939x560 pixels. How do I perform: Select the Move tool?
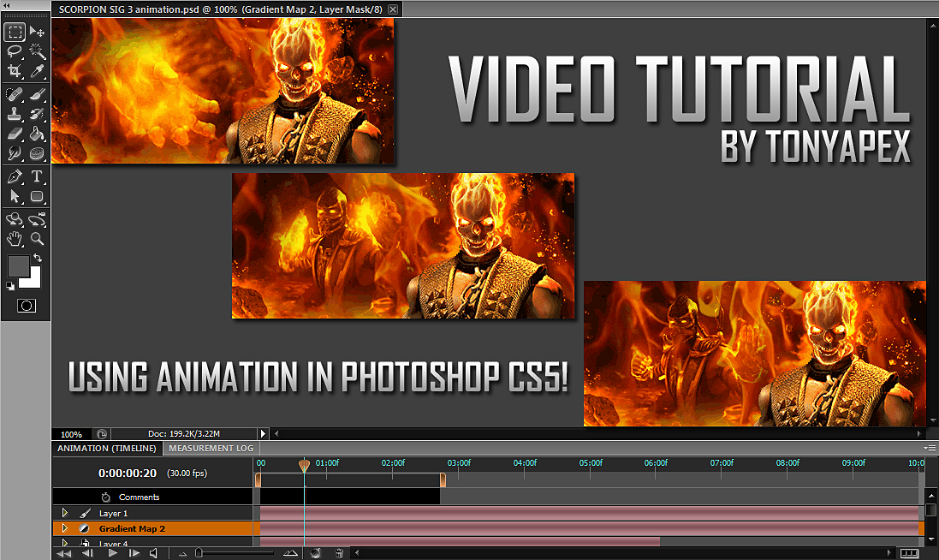pyautogui.click(x=37, y=32)
